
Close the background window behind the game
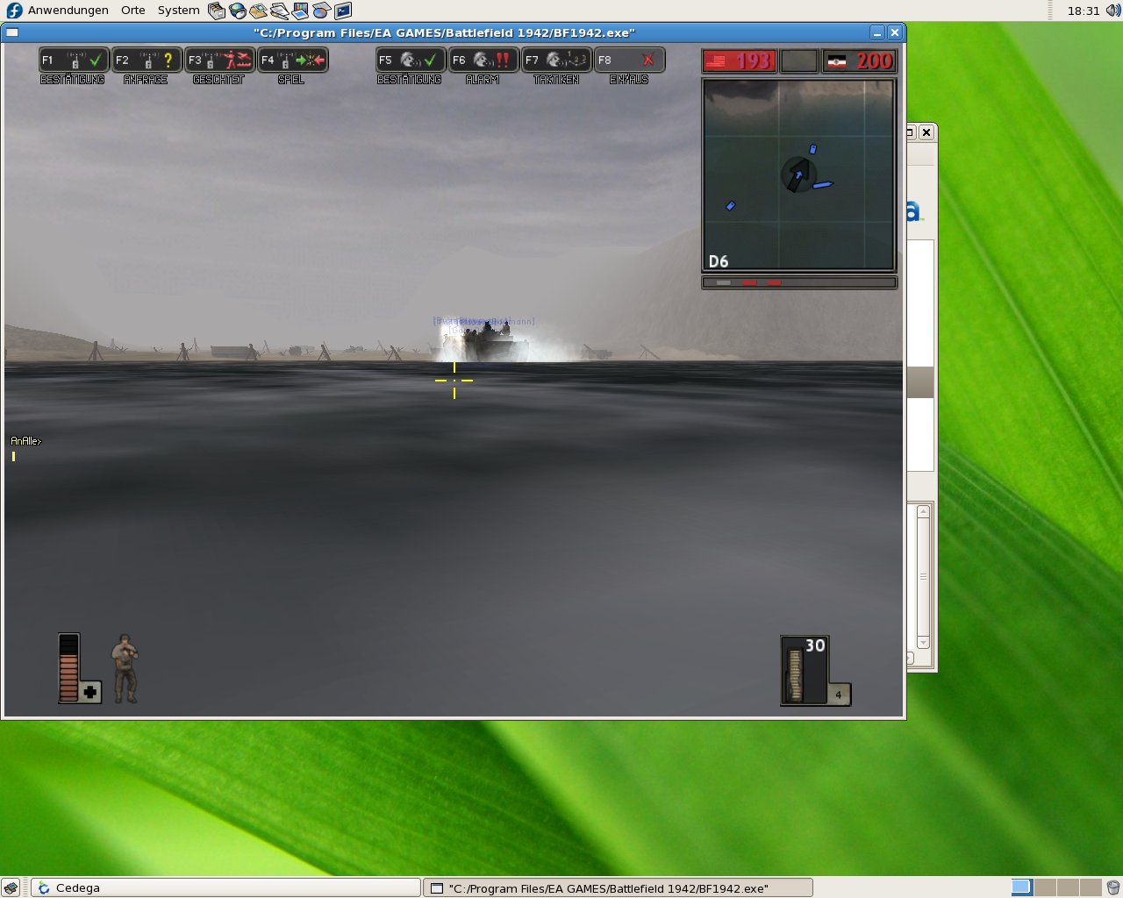click(x=926, y=132)
